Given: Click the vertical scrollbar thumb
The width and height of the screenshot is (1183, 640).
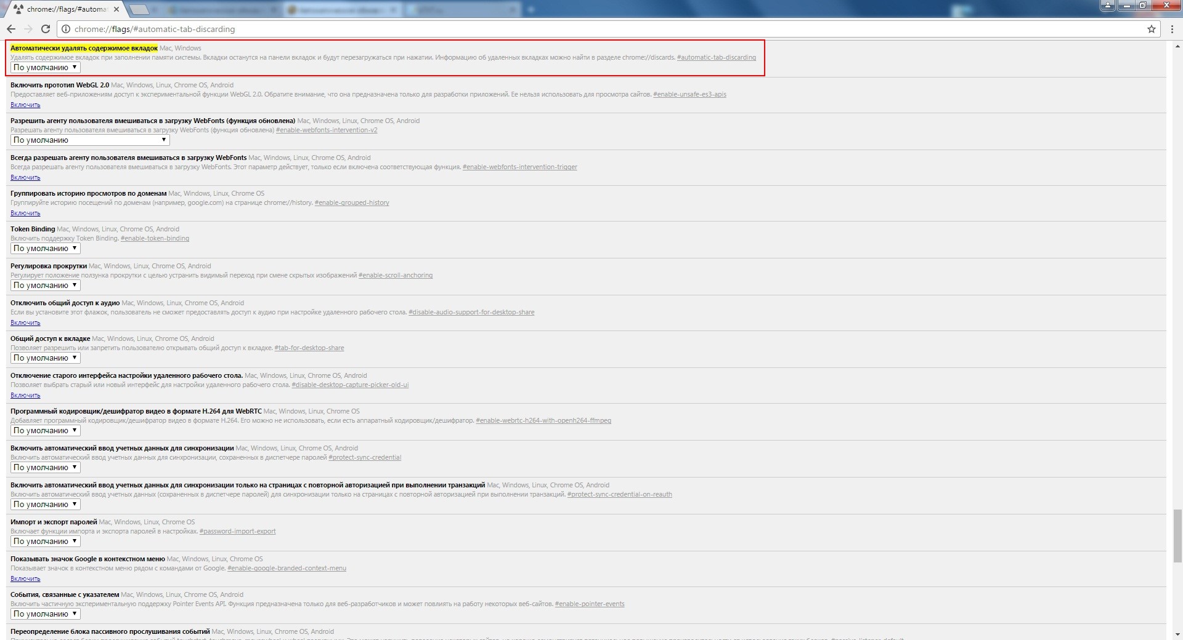Looking at the screenshot, I should (x=1177, y=535).
